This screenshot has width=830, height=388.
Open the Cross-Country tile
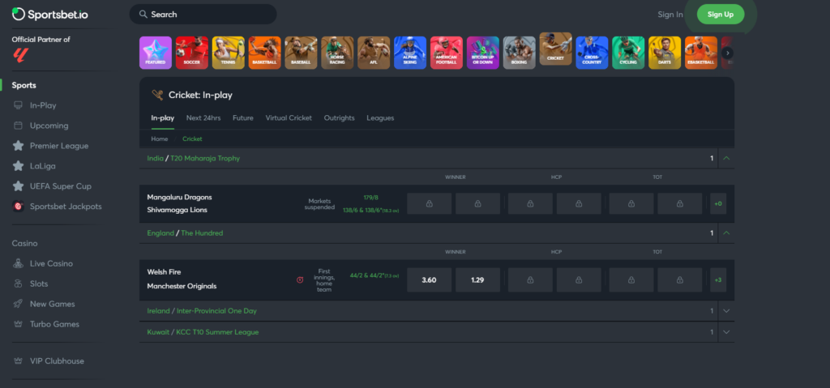coord(593,53)
